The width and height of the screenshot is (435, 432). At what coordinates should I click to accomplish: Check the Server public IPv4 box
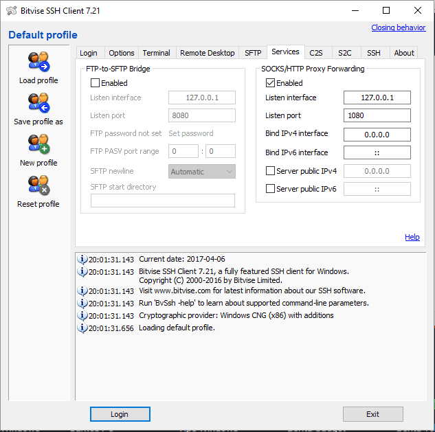point(270,171)
